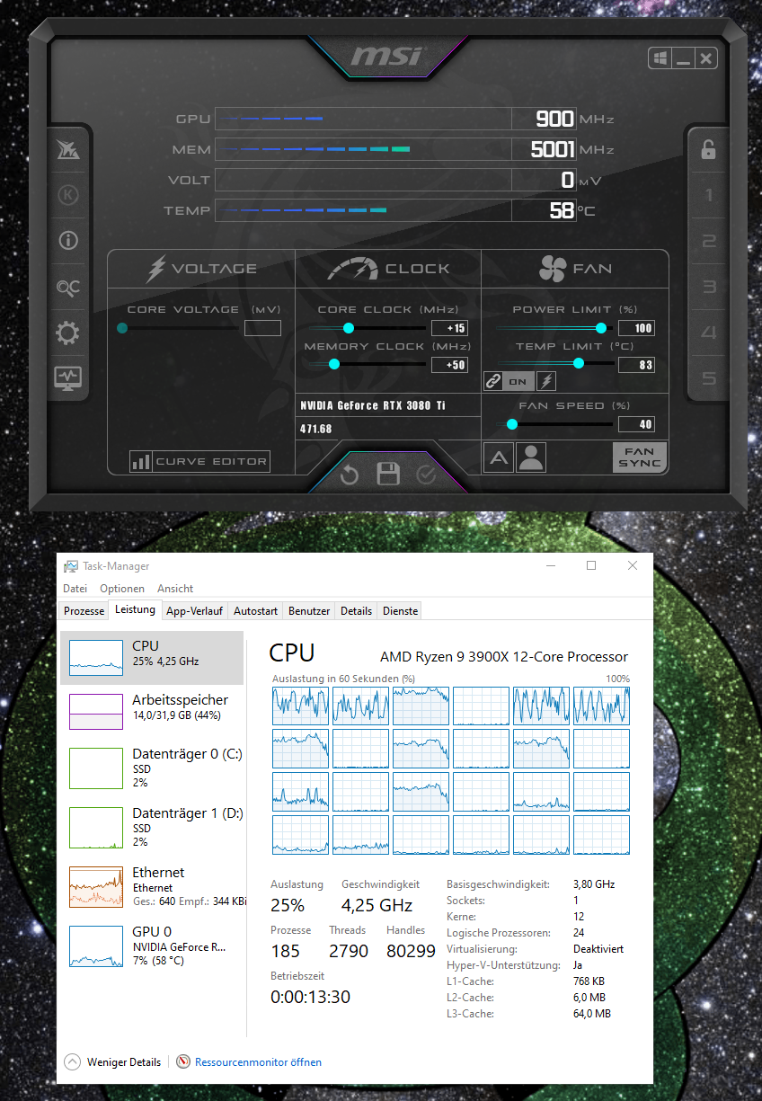Adjust the Core Clock slider handle

[x=349, y=328]
